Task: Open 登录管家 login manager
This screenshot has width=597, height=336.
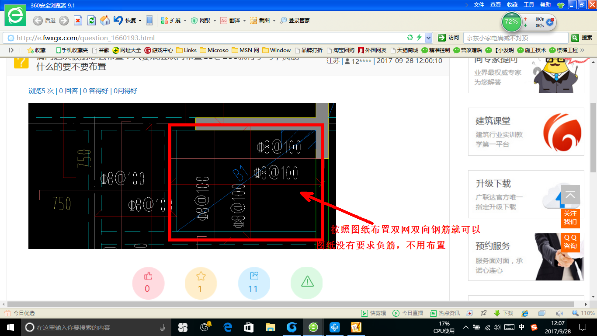Action: point(295,21)
